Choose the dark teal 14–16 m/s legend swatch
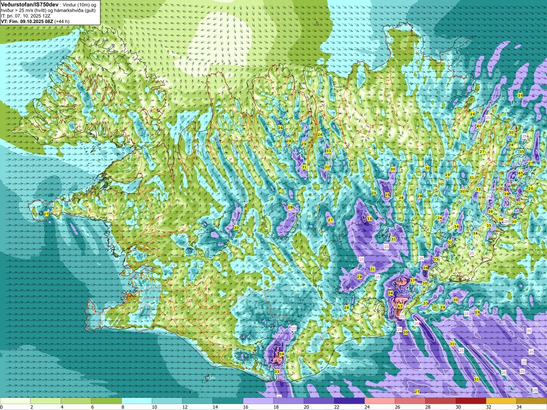547x410 pixels. pyautogui.click(x=228, y=401)
